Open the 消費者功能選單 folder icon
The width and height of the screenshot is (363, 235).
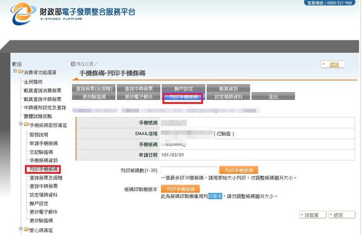pyautogui.click(x=21, y=71)
